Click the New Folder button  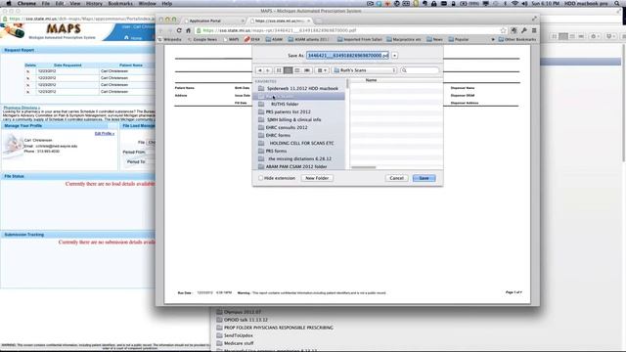tap(317, 178)
